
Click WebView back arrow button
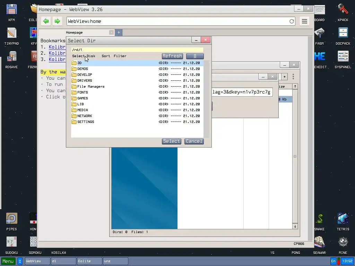point(46,21)
